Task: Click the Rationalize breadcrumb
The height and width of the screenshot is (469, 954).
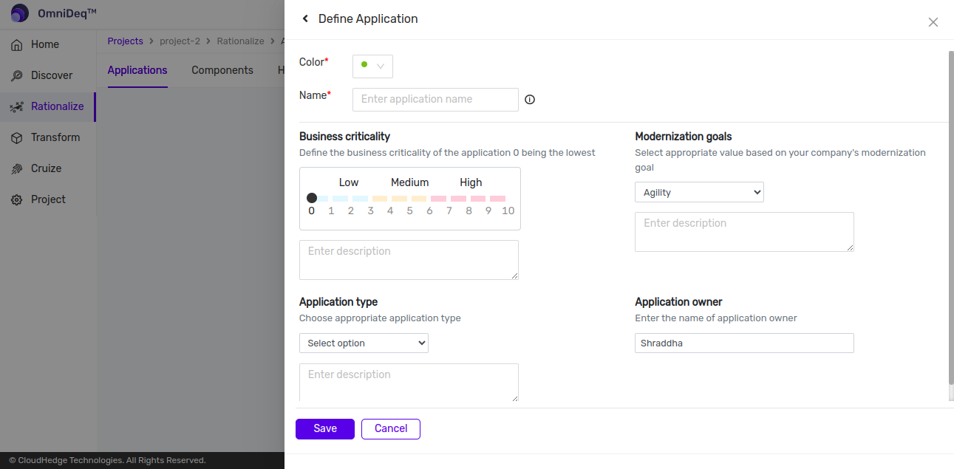Action: (240, 41)
